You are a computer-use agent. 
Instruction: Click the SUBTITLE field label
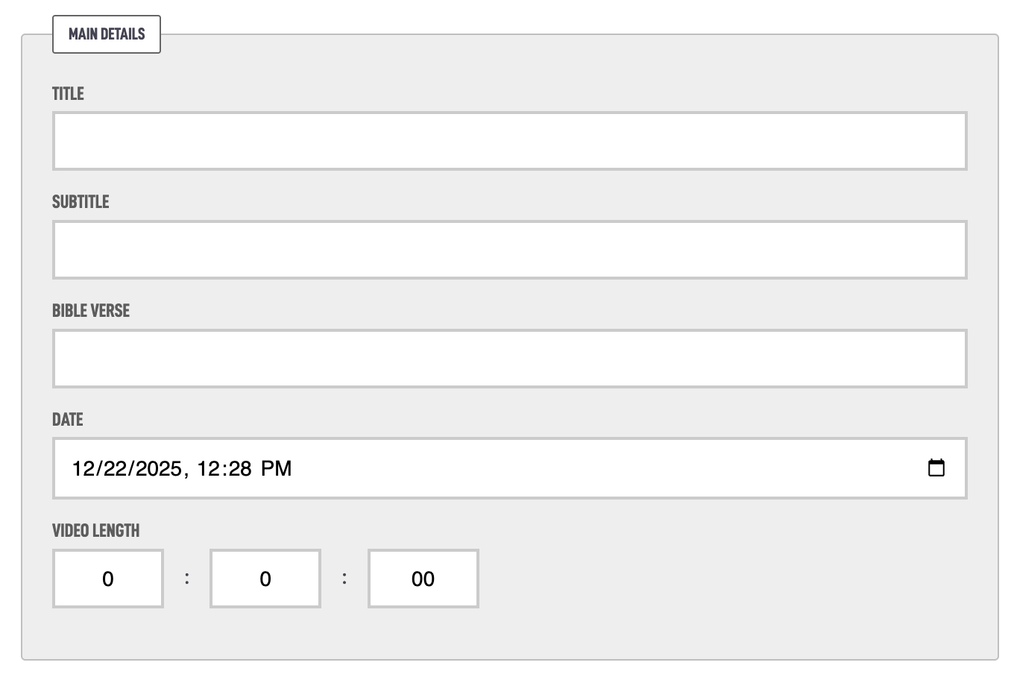point(81,202)
